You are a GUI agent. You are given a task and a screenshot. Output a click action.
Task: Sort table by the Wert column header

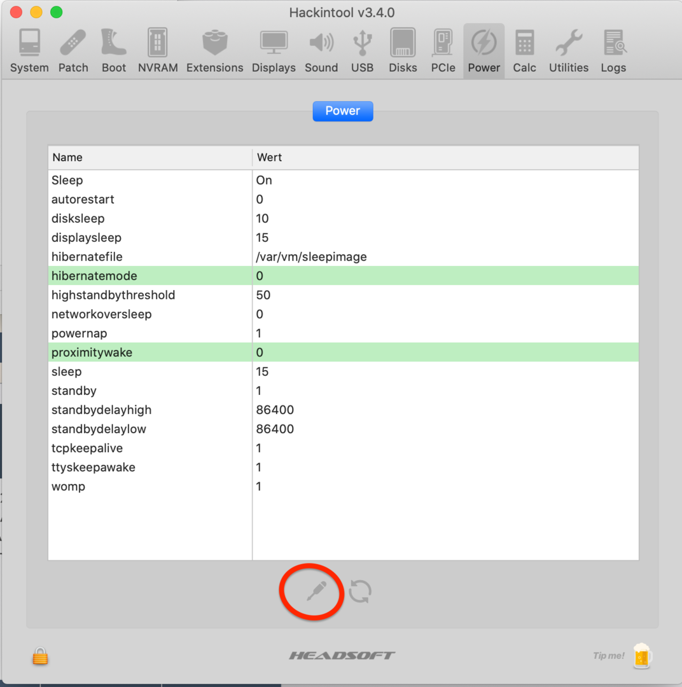pyautogui.click(x=446, y=157)
